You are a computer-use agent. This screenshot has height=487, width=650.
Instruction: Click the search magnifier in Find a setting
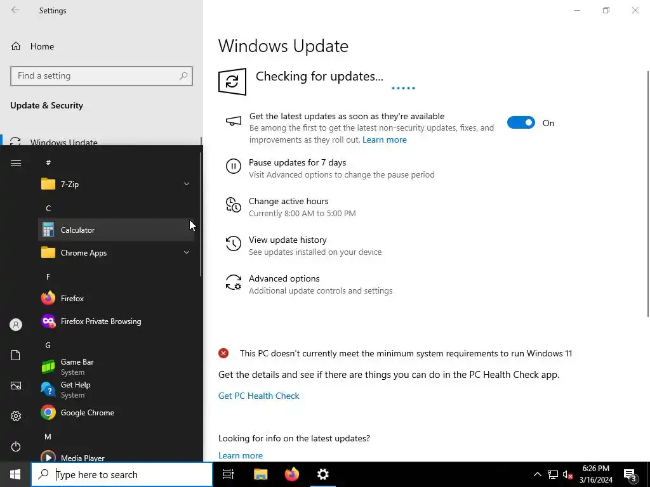click(183, 76)
